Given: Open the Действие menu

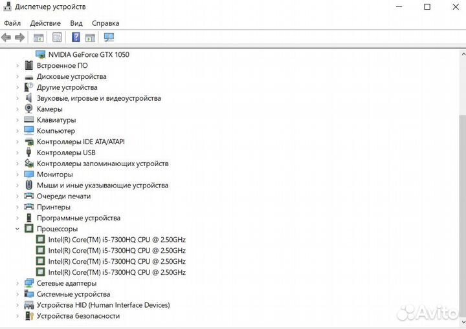Looking at the screenshot, I should point(45,23).
